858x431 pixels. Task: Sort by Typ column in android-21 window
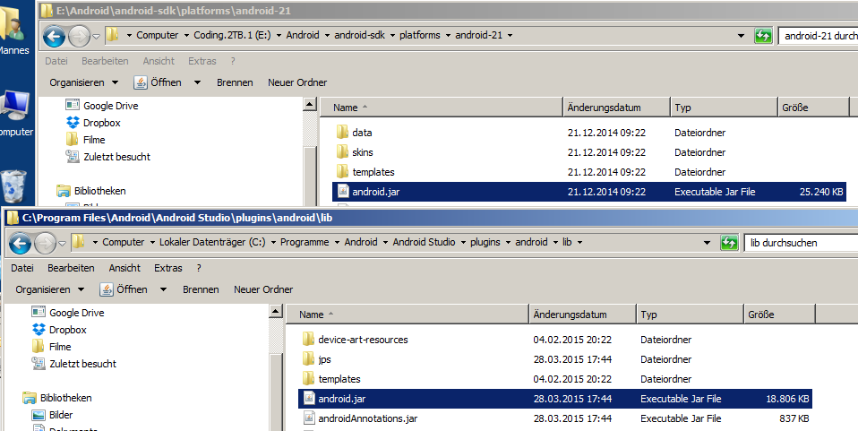[724, 108]
